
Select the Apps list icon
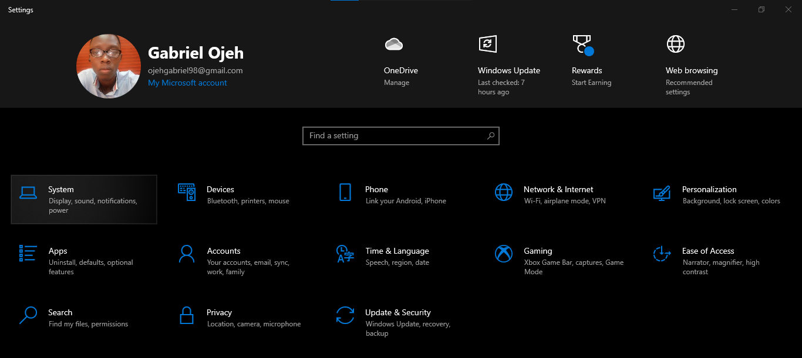pyautogui.click(x=28, y=253)
